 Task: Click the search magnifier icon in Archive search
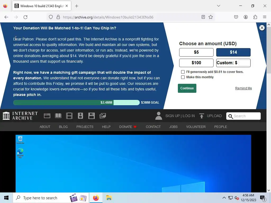[231, 116]
